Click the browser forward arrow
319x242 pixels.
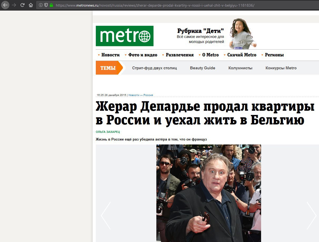tap(14, 5)
